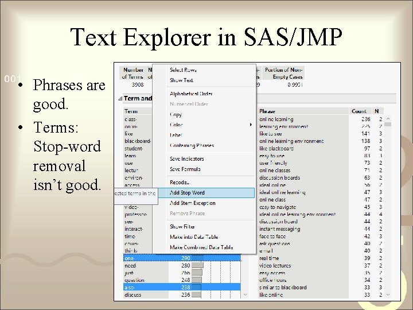Select term 'like' in term list

(128, 134)
